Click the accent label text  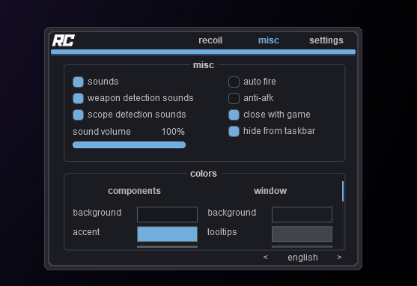click(x=86, y=232)
